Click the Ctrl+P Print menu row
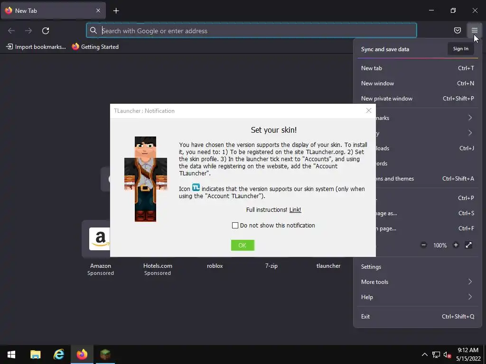This screenshot has width=486, height=364. tap(427, 198)
